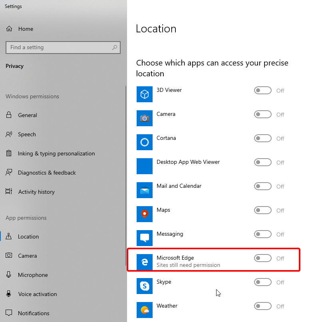316x322 pixels.
Task: Enable Mail and Calendar location toggle
Action: (262, 186)
